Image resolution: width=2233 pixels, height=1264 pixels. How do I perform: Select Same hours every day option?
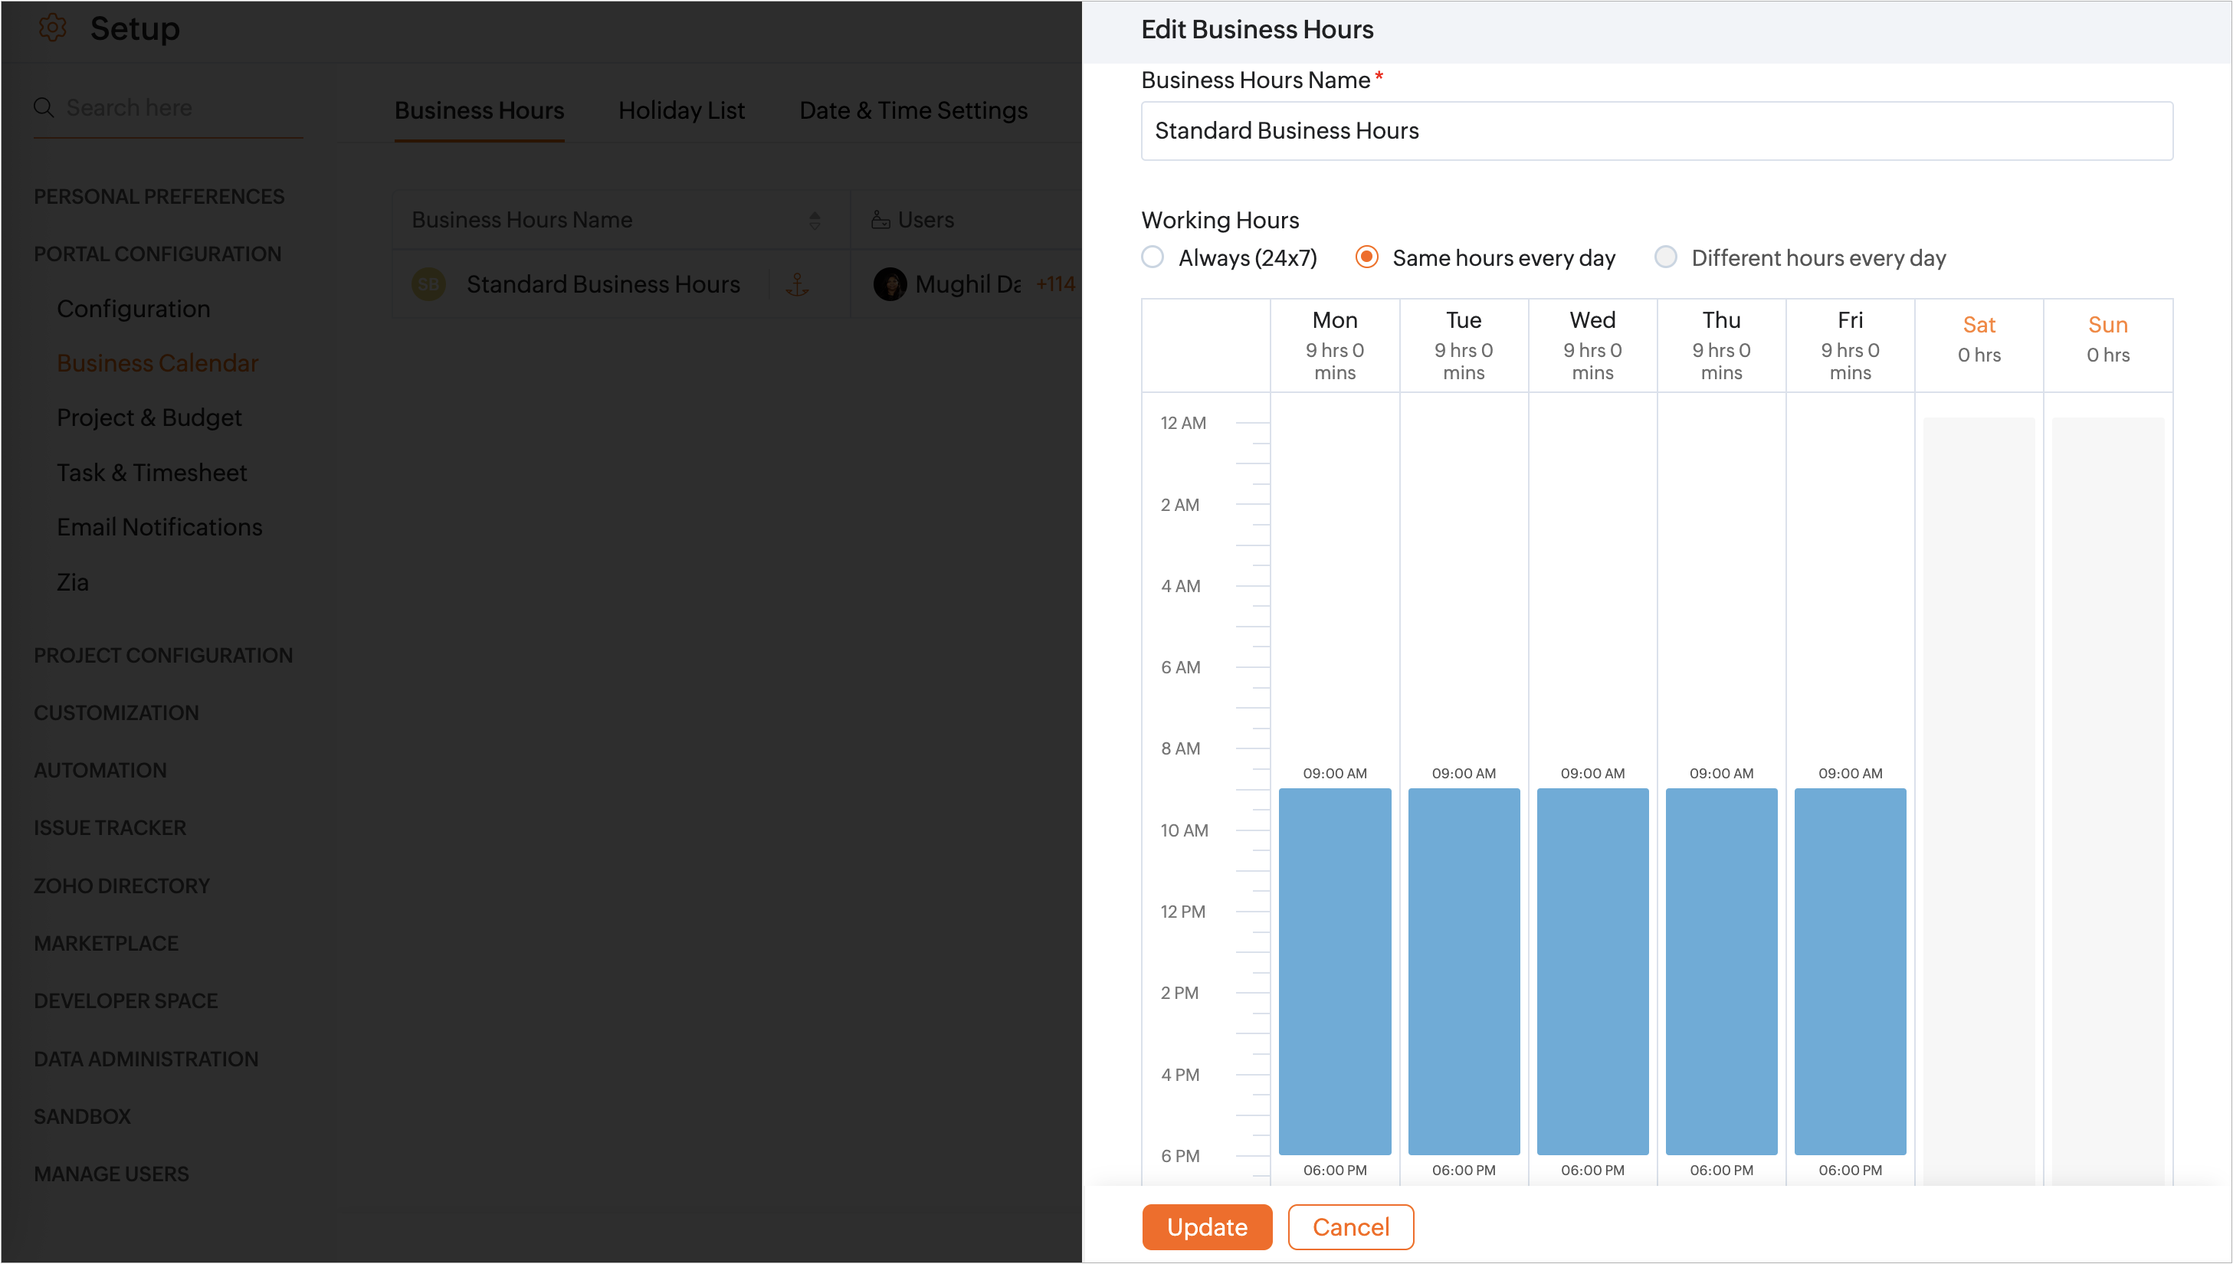(1366, 257)
